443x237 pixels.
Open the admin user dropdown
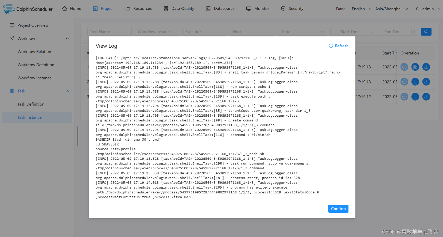428,9
